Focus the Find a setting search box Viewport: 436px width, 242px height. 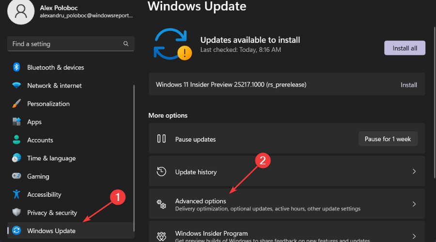click(x=71, y=44)
